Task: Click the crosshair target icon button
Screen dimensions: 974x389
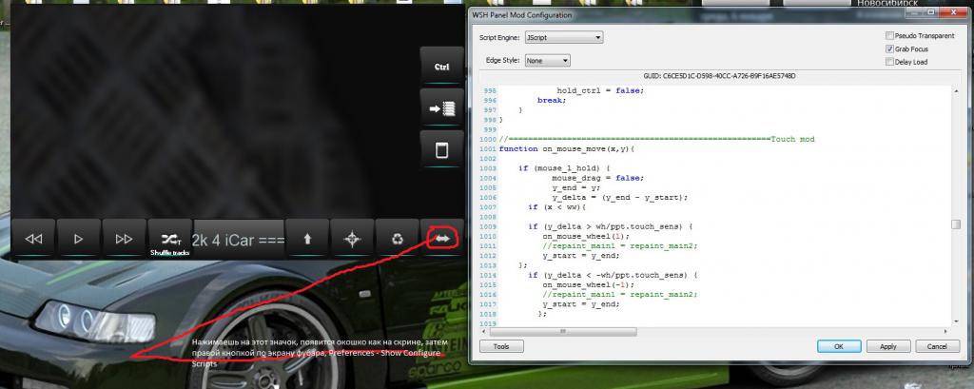Action: (x=352, y=239)
